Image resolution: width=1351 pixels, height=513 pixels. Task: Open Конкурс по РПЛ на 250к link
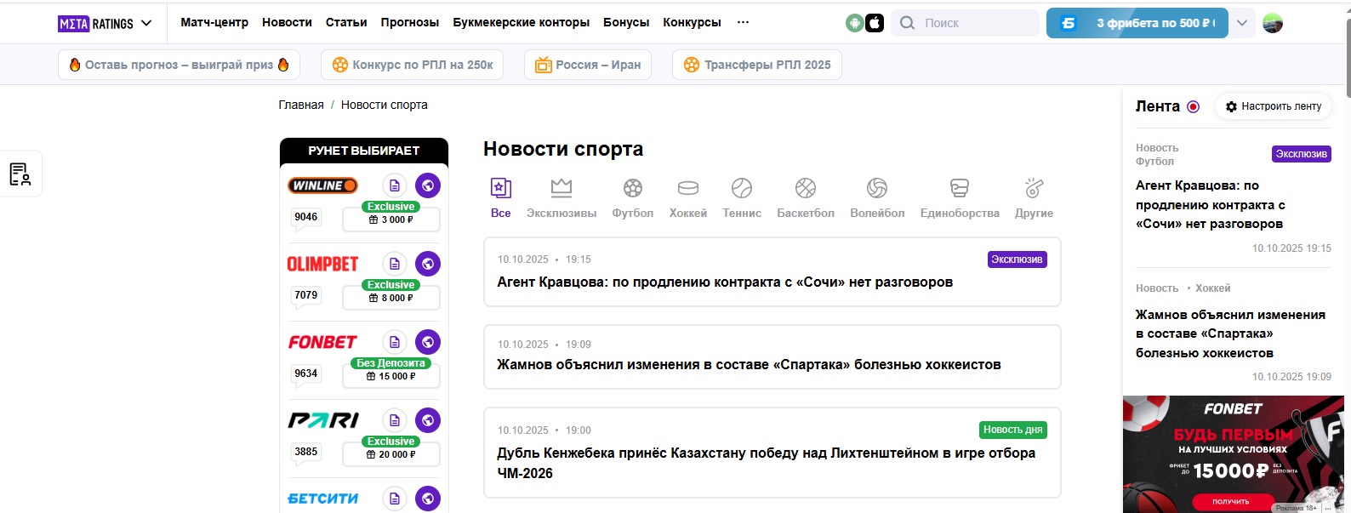pos(413,65)
